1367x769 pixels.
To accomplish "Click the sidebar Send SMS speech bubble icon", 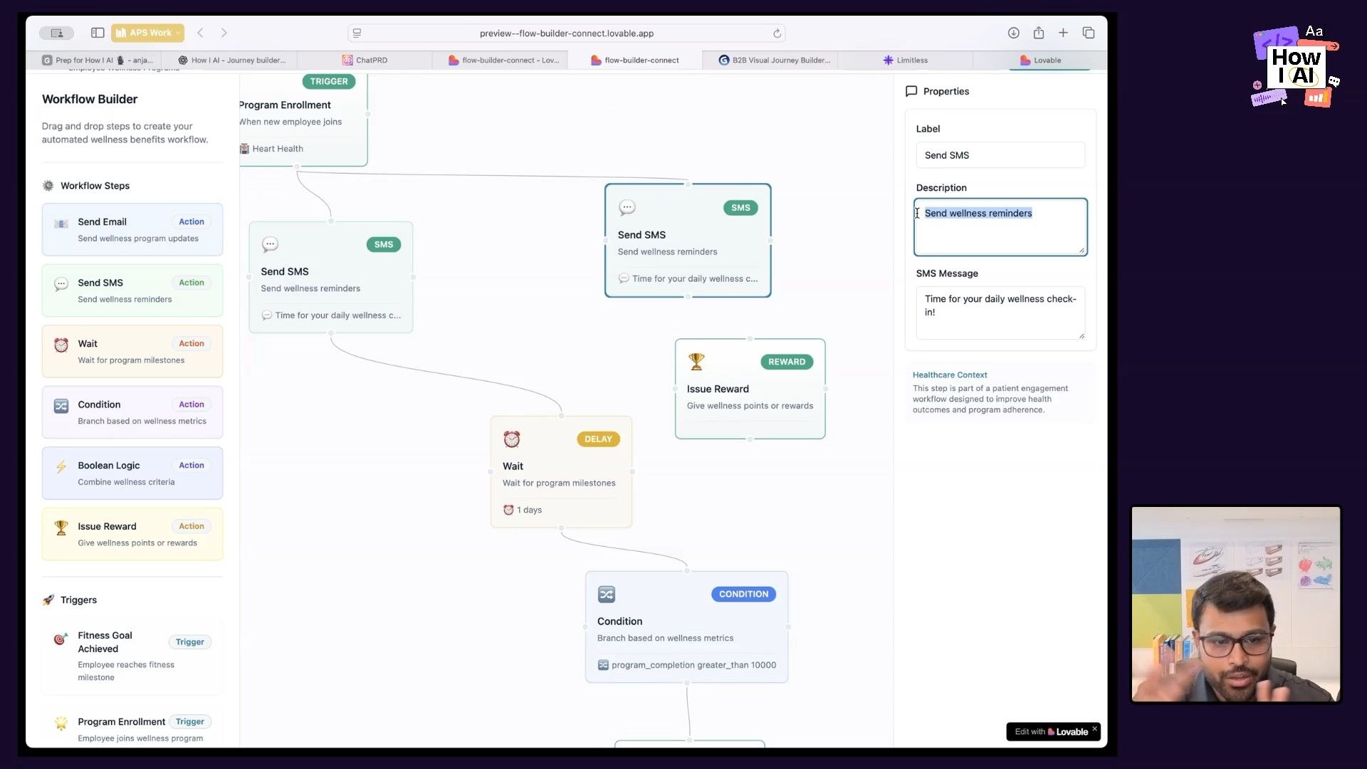I will (x=61, y=284).
